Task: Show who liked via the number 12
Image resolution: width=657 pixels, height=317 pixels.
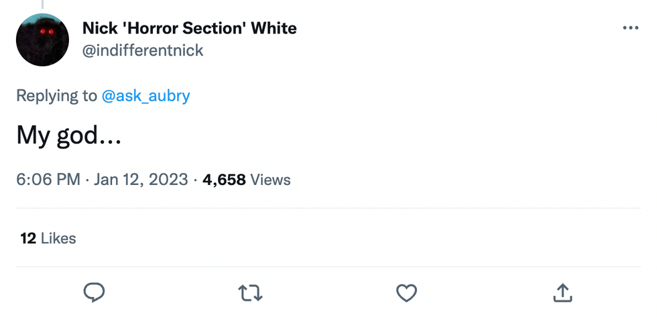Action: [x=28, y=239]
